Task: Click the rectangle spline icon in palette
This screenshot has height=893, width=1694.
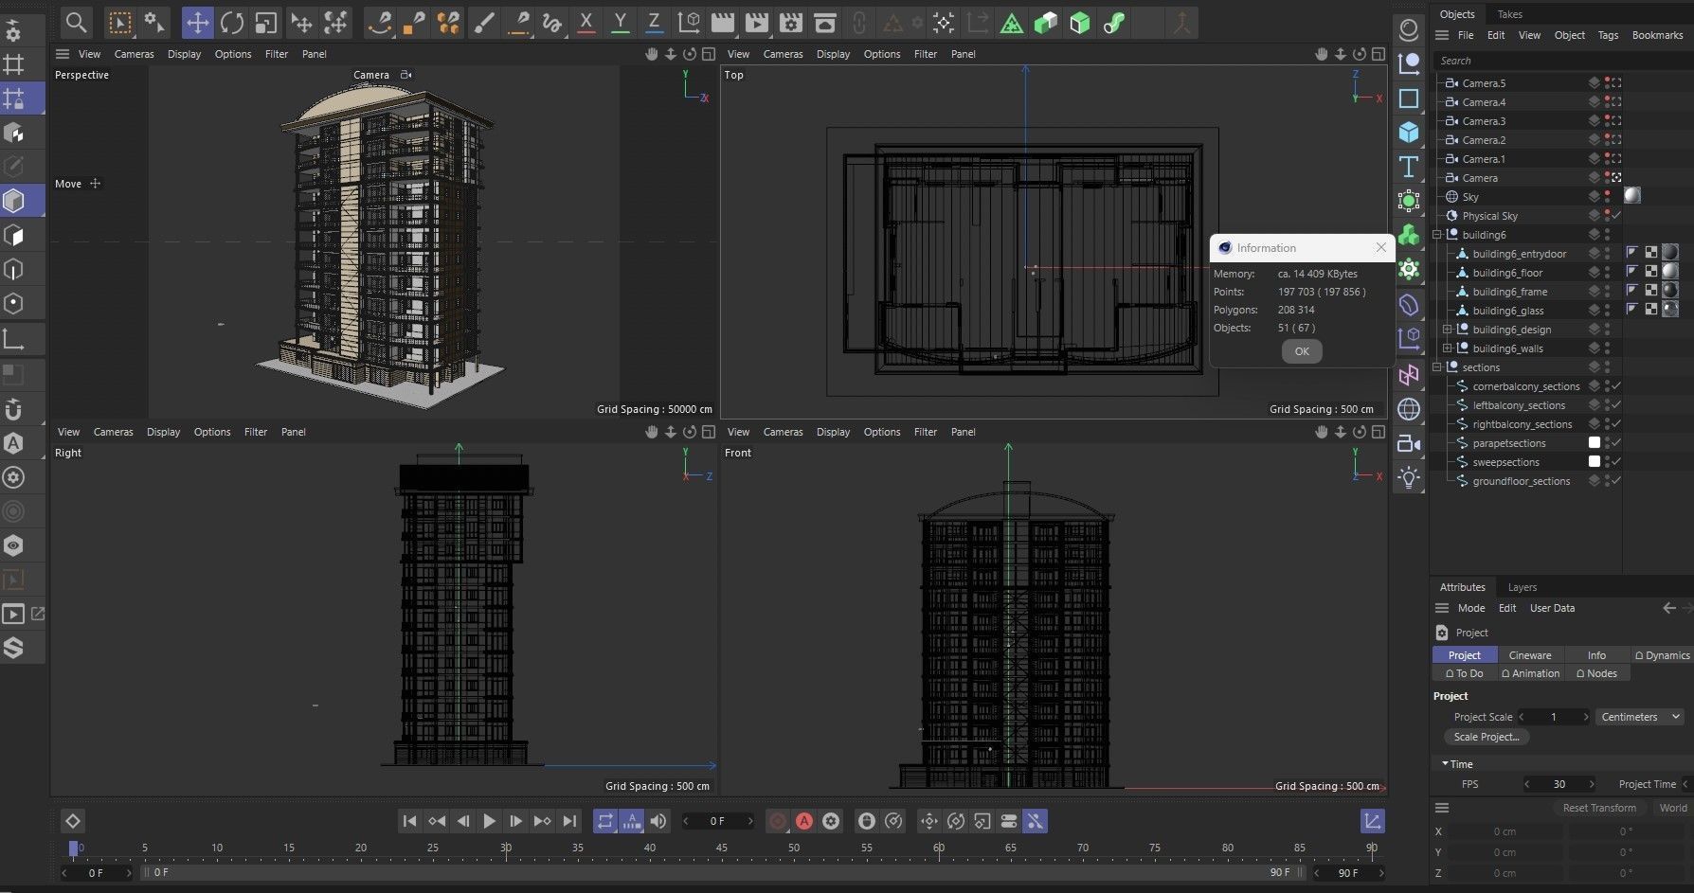Action: click(1409, 98)
